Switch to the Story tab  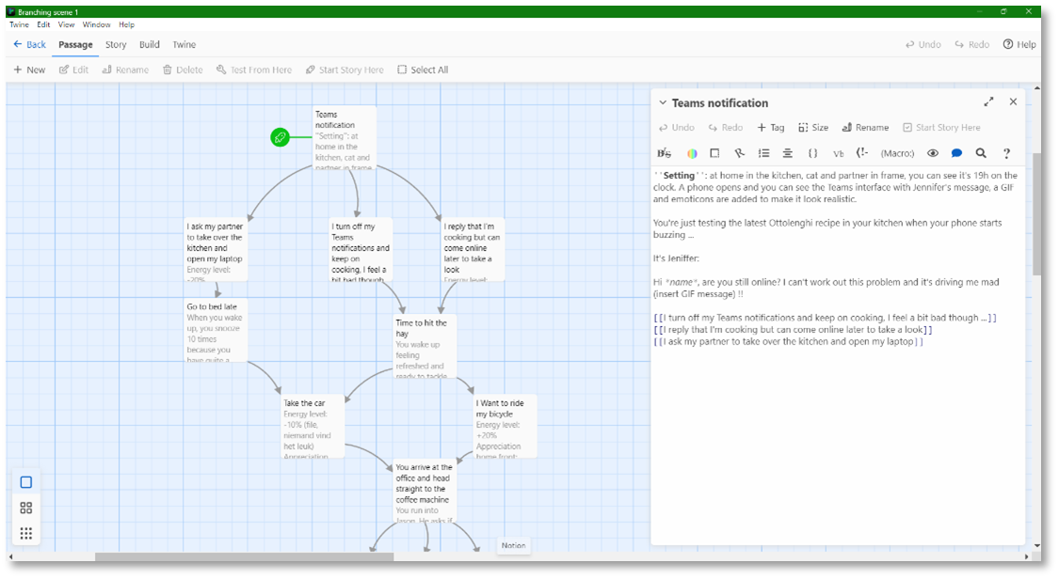(116, 44)
